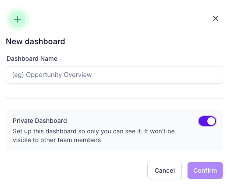Click the "Private Dashboard" label text
The image size is (231, 188).
click(40, 121)
